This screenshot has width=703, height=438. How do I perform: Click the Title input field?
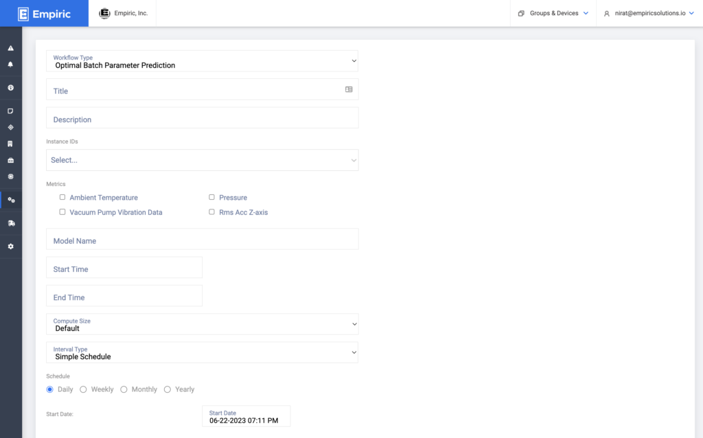(203, 89)
